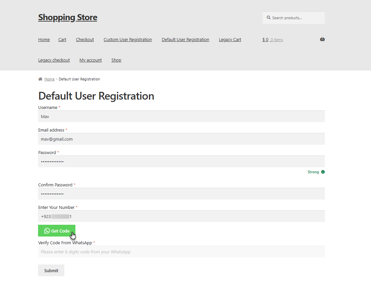Click the shopping cart basket icon
This screenshot has height=287, width=371.
coord(322,39)
